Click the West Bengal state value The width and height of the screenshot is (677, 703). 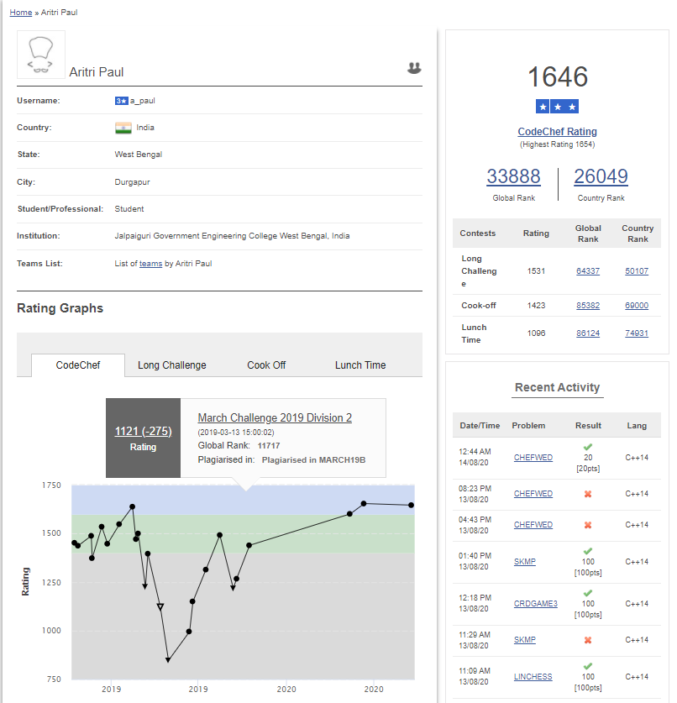pyautogui.click(x=138, y=155)
